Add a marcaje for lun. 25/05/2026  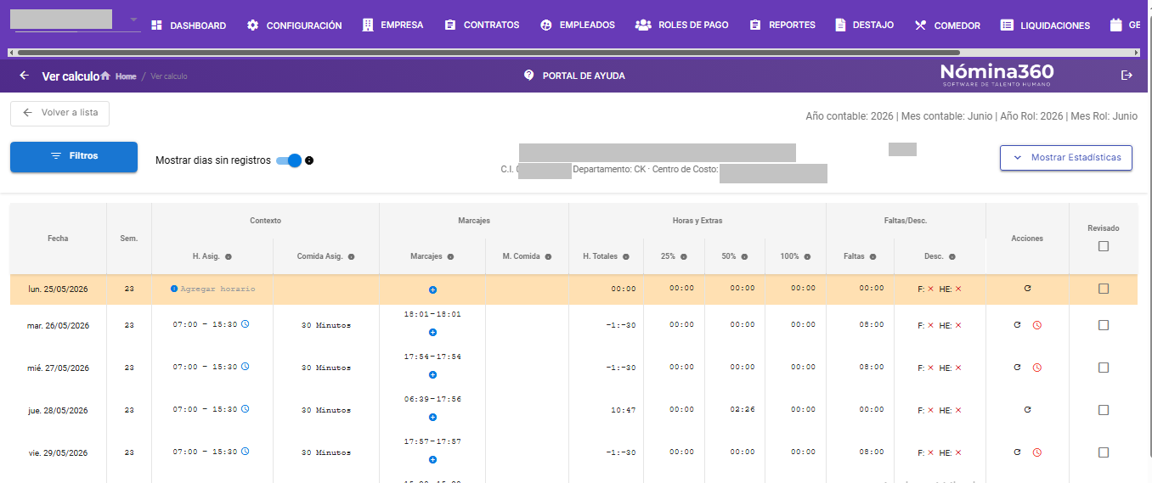[432, 290]
